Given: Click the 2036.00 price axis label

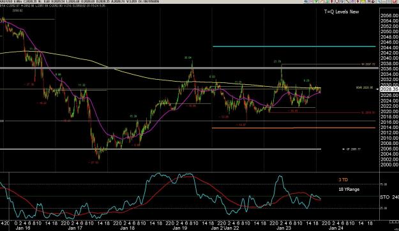Looking at the screenshot, I should pos(389,69).
